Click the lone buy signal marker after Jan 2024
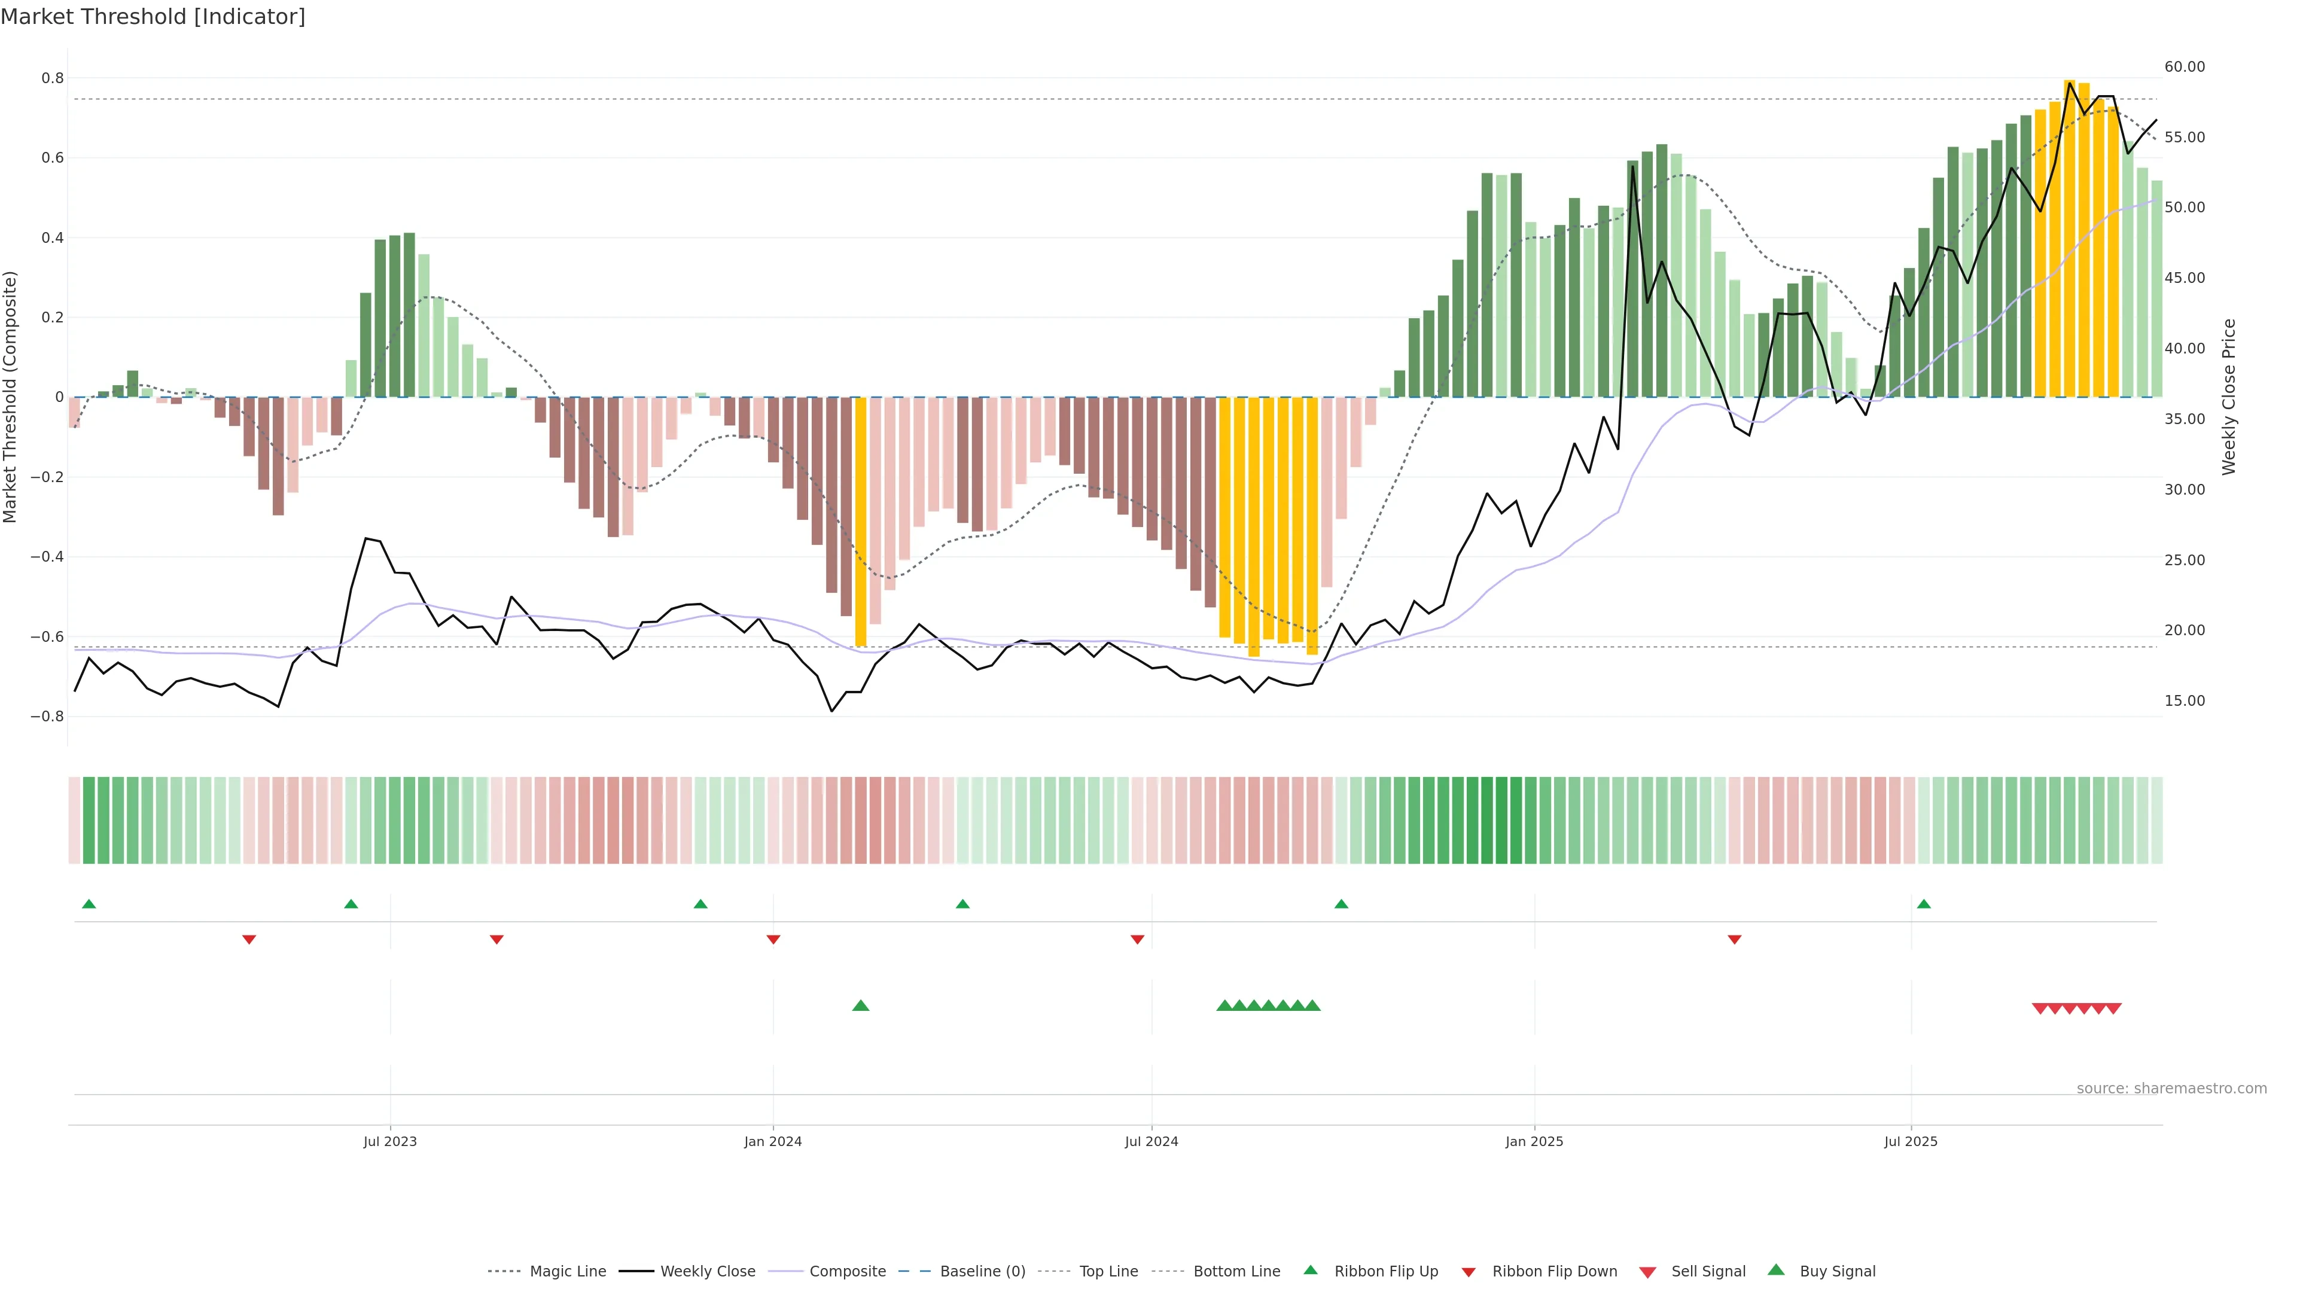Viewport: 2297px width, 1292px height. pos(861,1005)
